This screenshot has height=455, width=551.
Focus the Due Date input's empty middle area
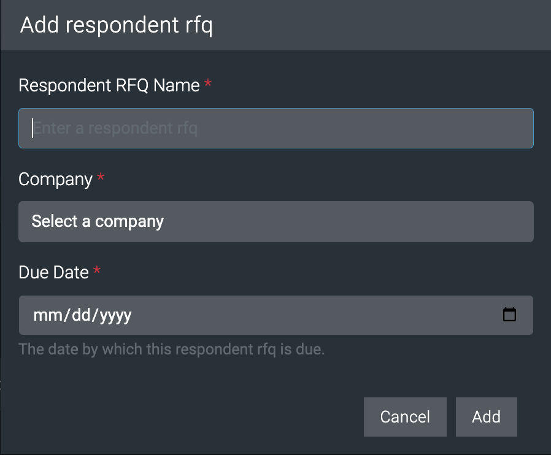pyautogui.click(x=307, y=316)
